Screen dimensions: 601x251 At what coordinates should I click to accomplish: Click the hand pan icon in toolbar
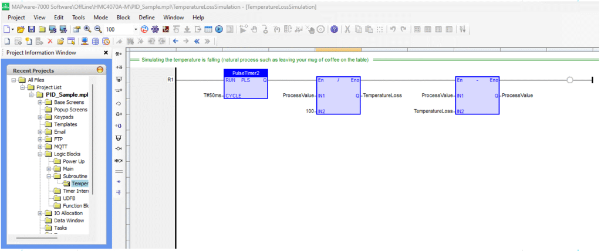point(255,29)
